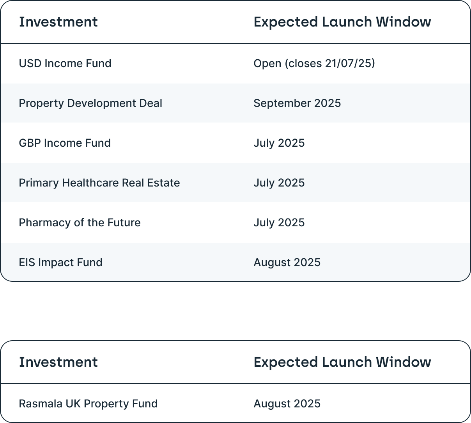This screenshot has width=471, height=423.
Task: Click July 2025 beside Pharmacy of the Future
Action: click(x=279, y=222)
